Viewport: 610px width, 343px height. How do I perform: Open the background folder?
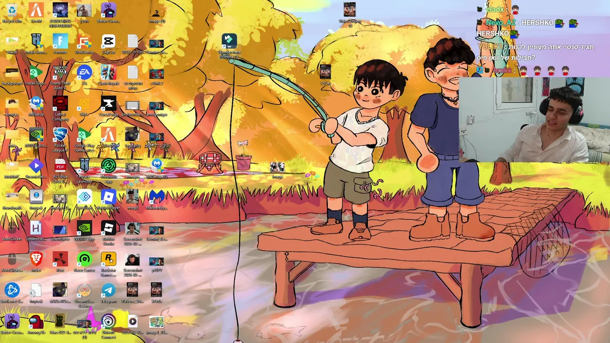[x=12, y=75]
